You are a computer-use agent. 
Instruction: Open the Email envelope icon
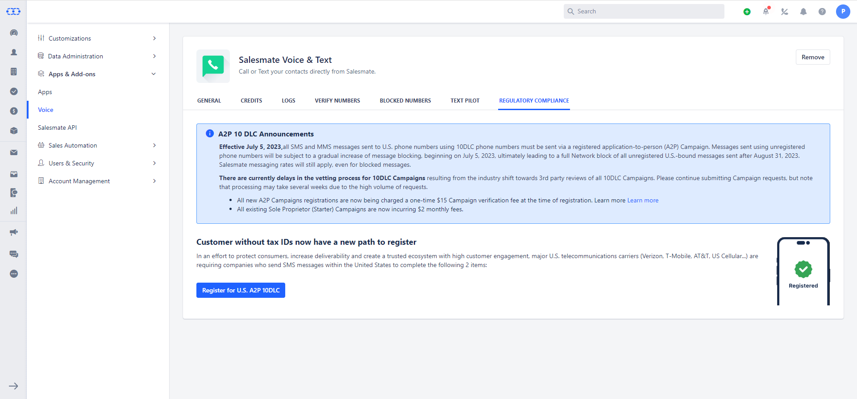click(14, 152)
